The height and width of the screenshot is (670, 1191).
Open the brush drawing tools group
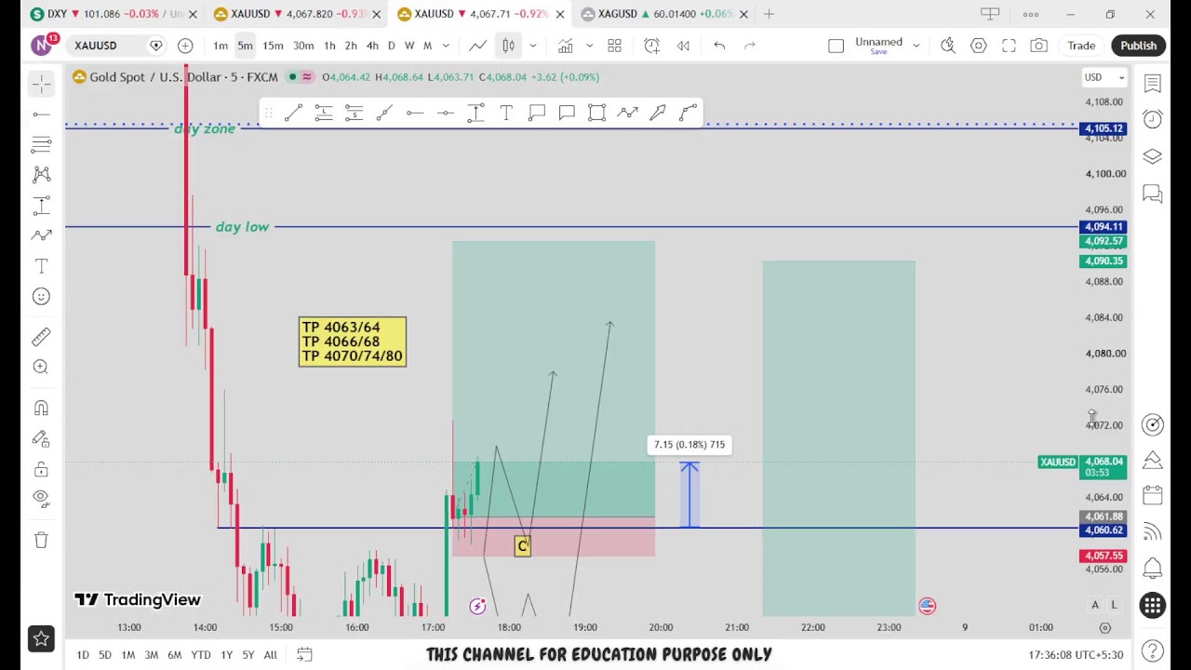[x=41, y=235]
